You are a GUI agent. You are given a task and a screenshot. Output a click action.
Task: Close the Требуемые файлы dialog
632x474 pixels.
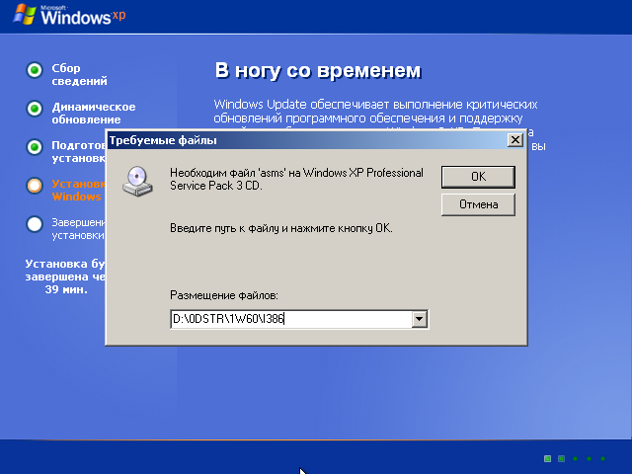515,140
